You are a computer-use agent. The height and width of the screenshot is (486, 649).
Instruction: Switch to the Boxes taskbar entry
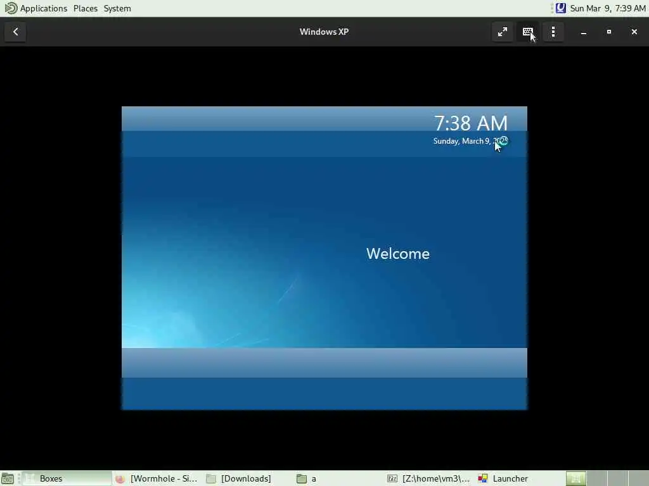(67, 478)
